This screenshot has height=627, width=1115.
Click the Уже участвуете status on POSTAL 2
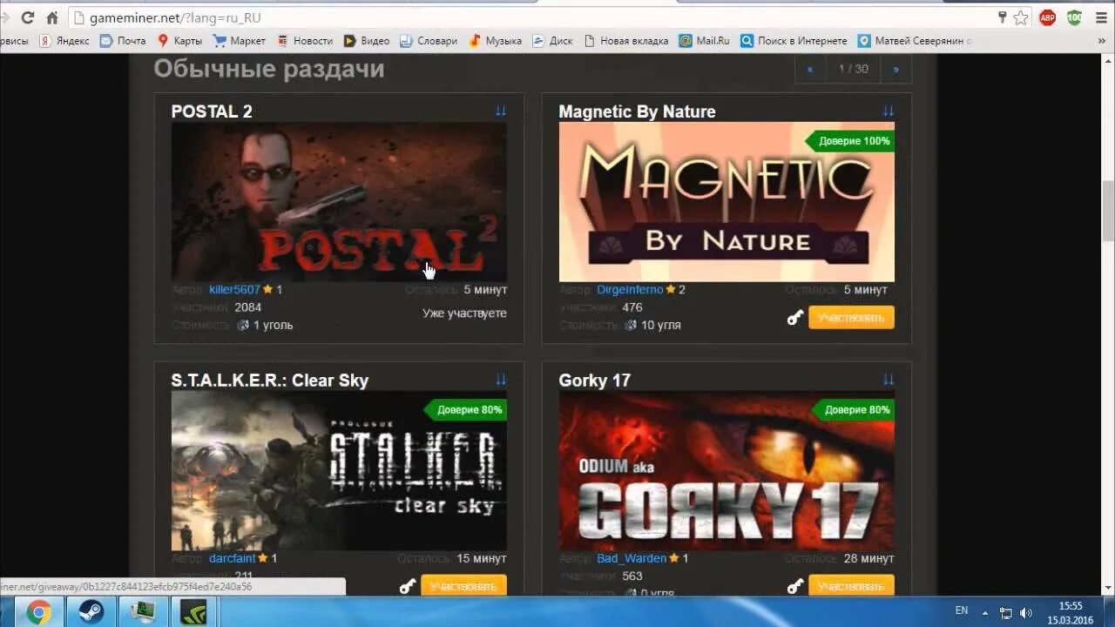coord(464,313)
